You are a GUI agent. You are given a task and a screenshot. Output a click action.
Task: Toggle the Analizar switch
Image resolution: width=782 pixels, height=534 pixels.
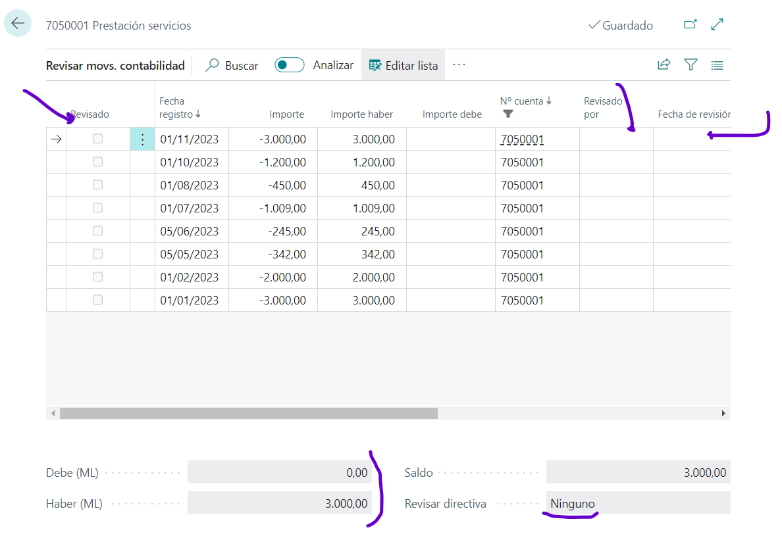pyautogui.click(x=290, y=65)
